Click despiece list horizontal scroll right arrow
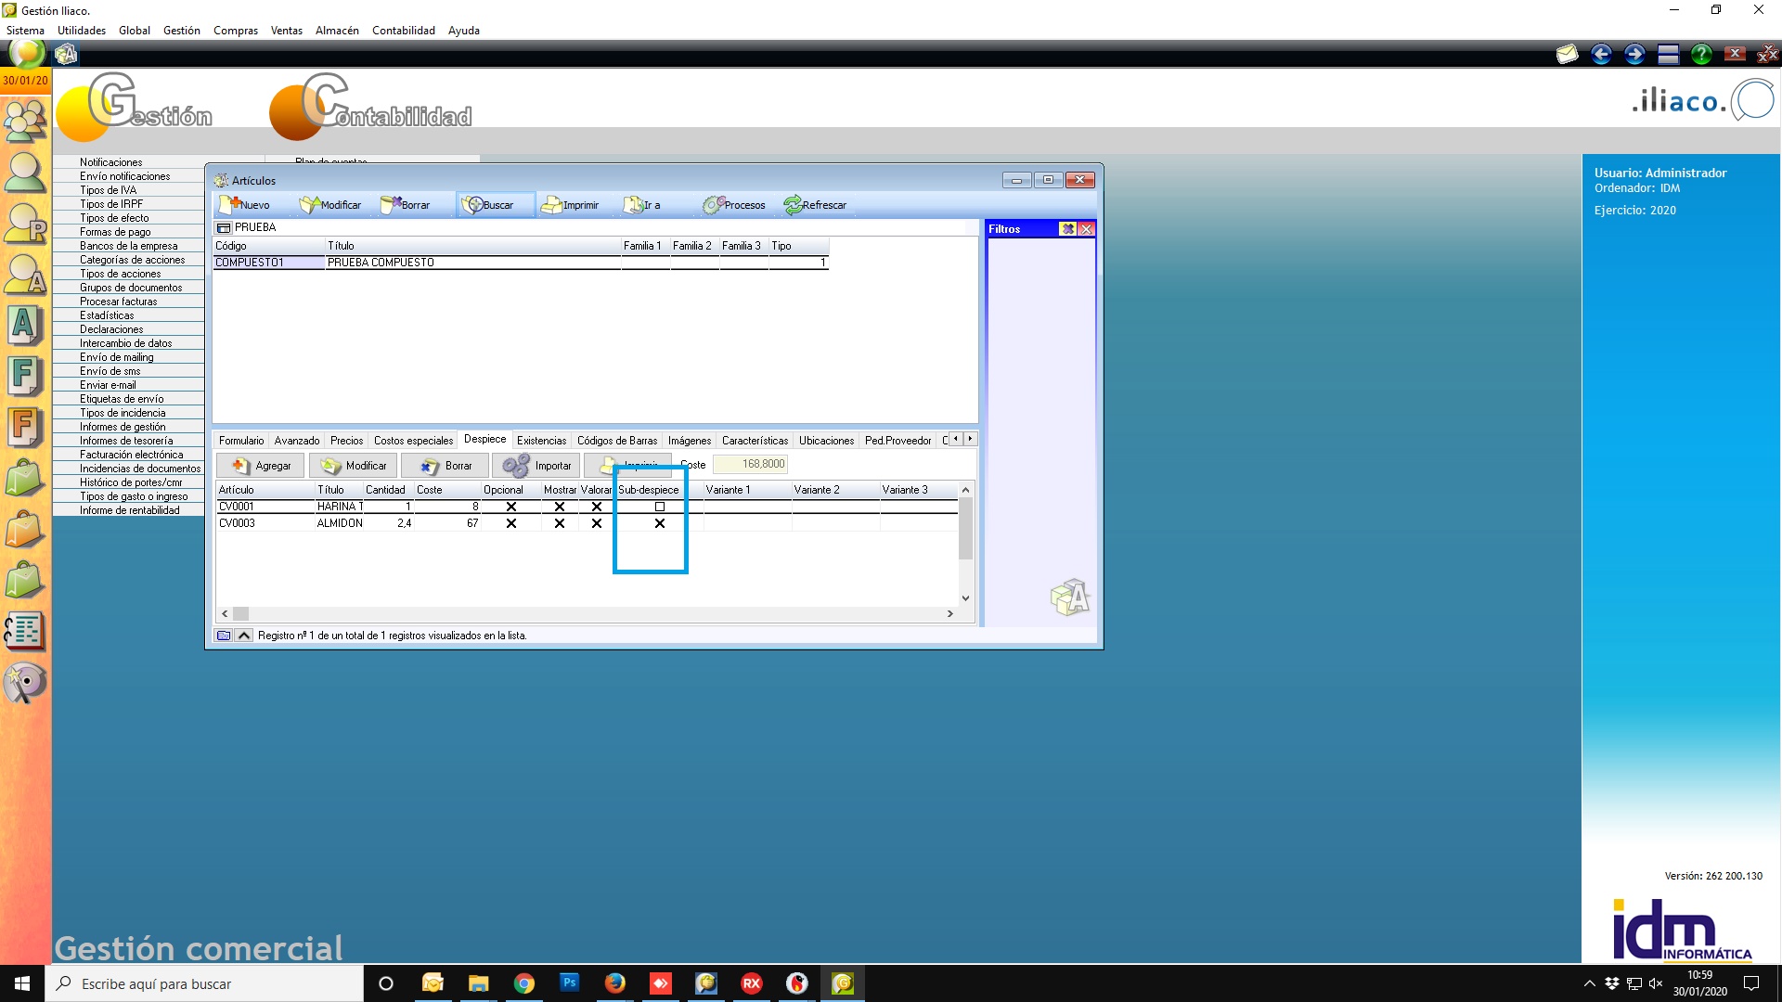This screenshot has width=1782, height=1002. pyautogui.click(x=950, y=613)
